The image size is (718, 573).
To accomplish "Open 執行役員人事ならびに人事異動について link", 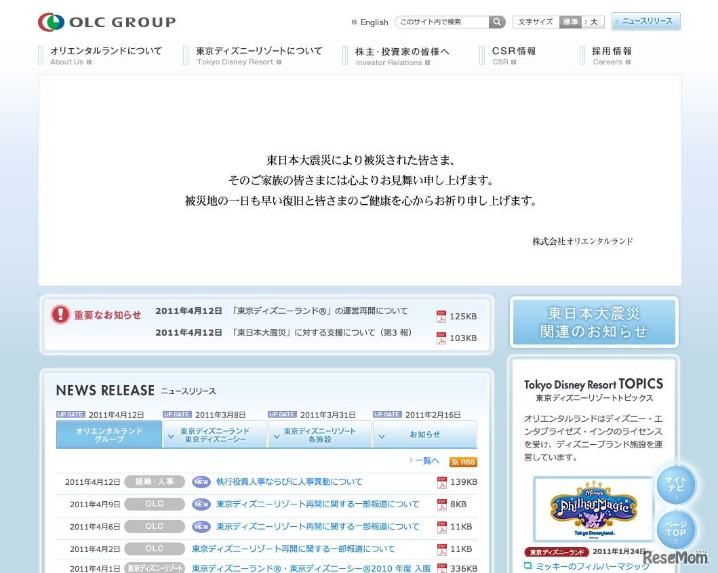I will 289,482.
